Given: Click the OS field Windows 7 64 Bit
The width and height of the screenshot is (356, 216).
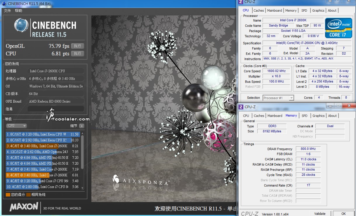Looking at the screenshot, I should [56, 86].
